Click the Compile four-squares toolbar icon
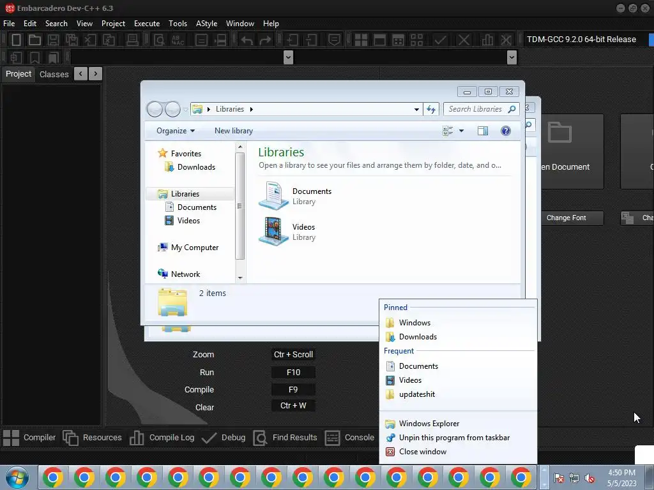This screenshot has width=654, height=490. pos(361,40)
